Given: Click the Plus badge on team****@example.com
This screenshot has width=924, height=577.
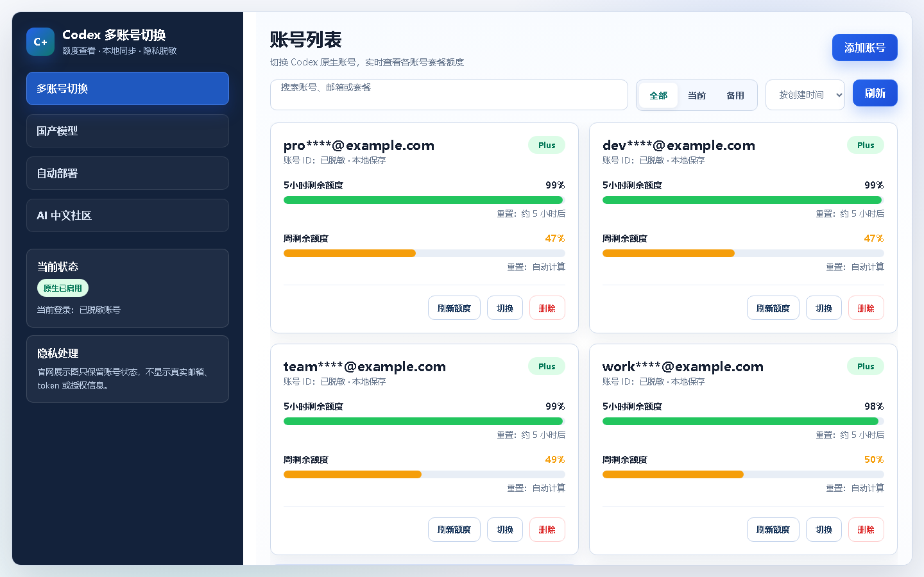Looking at the screenshot, I should 547,366.
